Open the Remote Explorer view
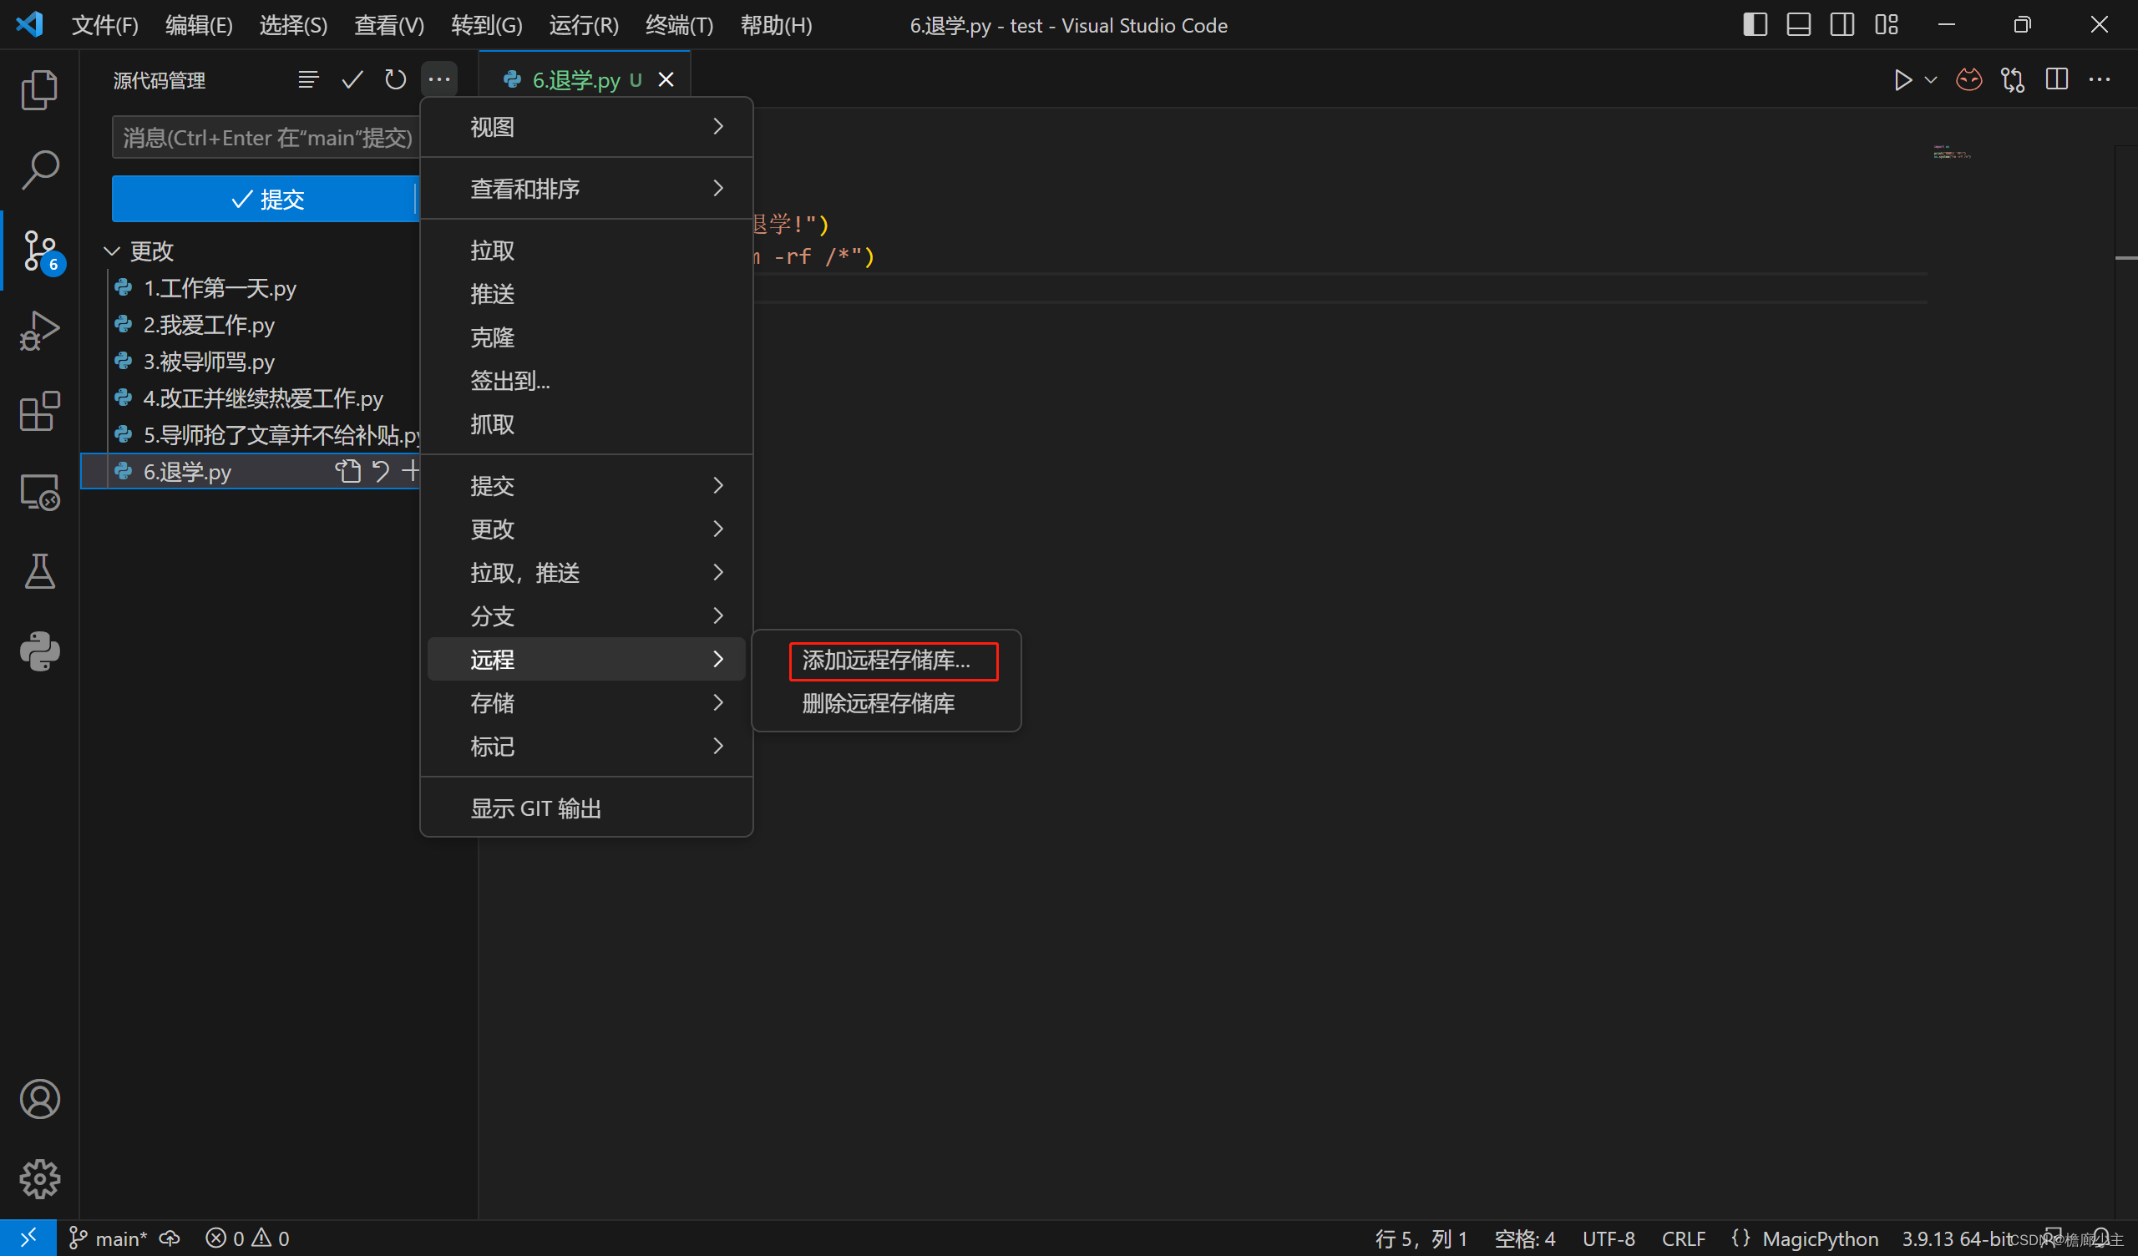The image size is (2138, 1256). click(x=39, y=491)
